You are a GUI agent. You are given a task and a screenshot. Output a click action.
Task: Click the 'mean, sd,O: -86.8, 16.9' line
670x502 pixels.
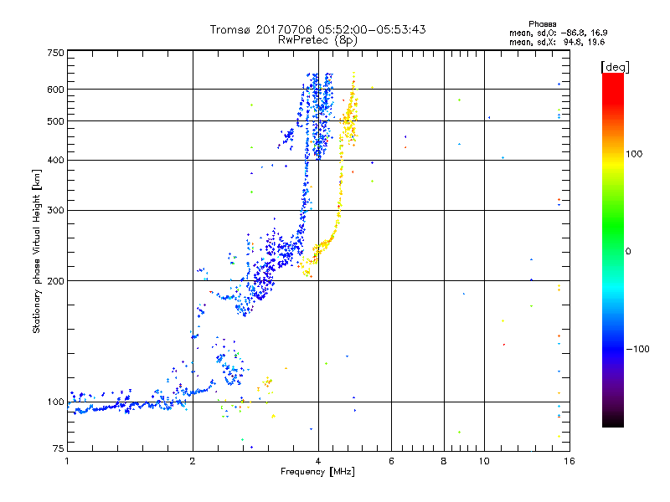[558, 33]
